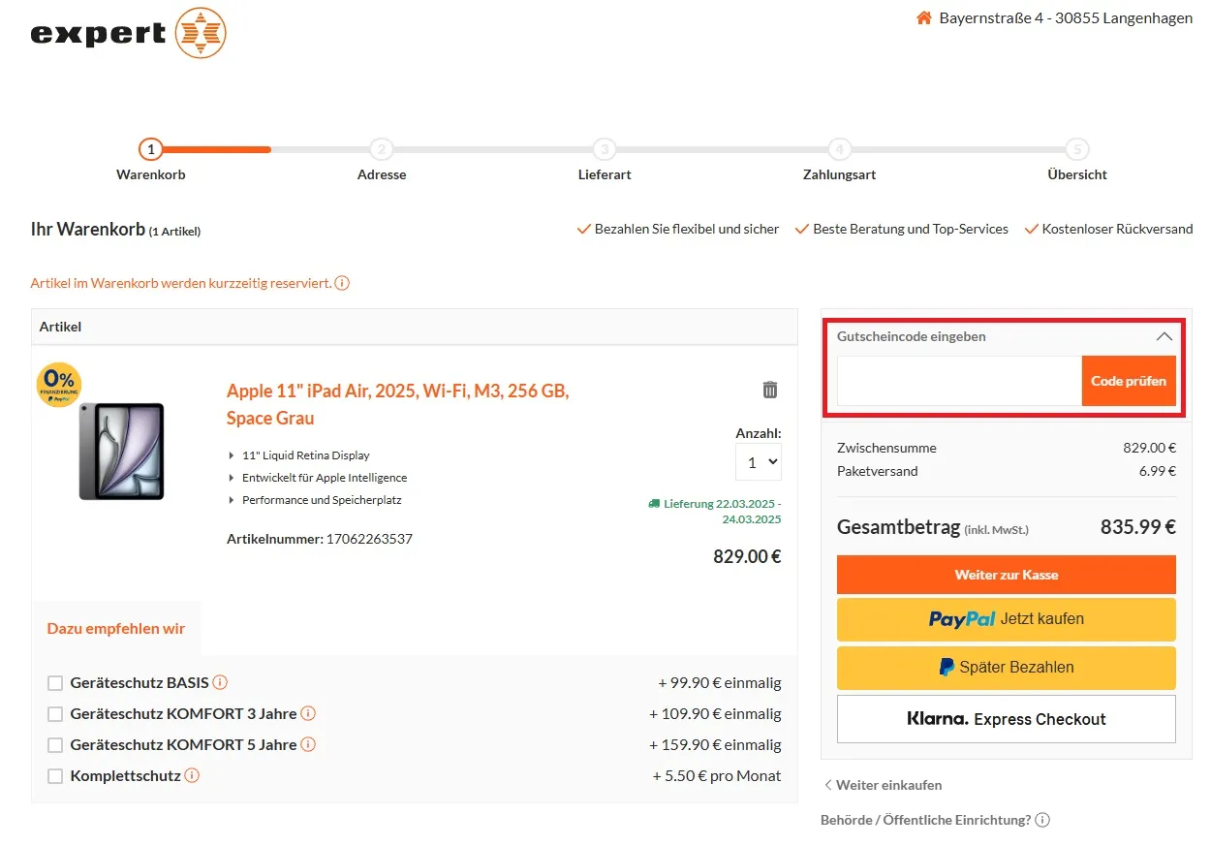Show info for Komplettschutz
This screenshot has width=1211, height=846.
point(192,775)
